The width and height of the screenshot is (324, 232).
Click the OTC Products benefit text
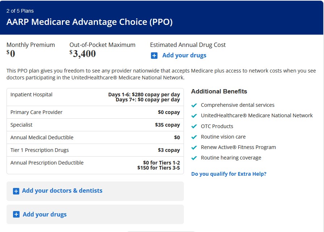(217, 126)
